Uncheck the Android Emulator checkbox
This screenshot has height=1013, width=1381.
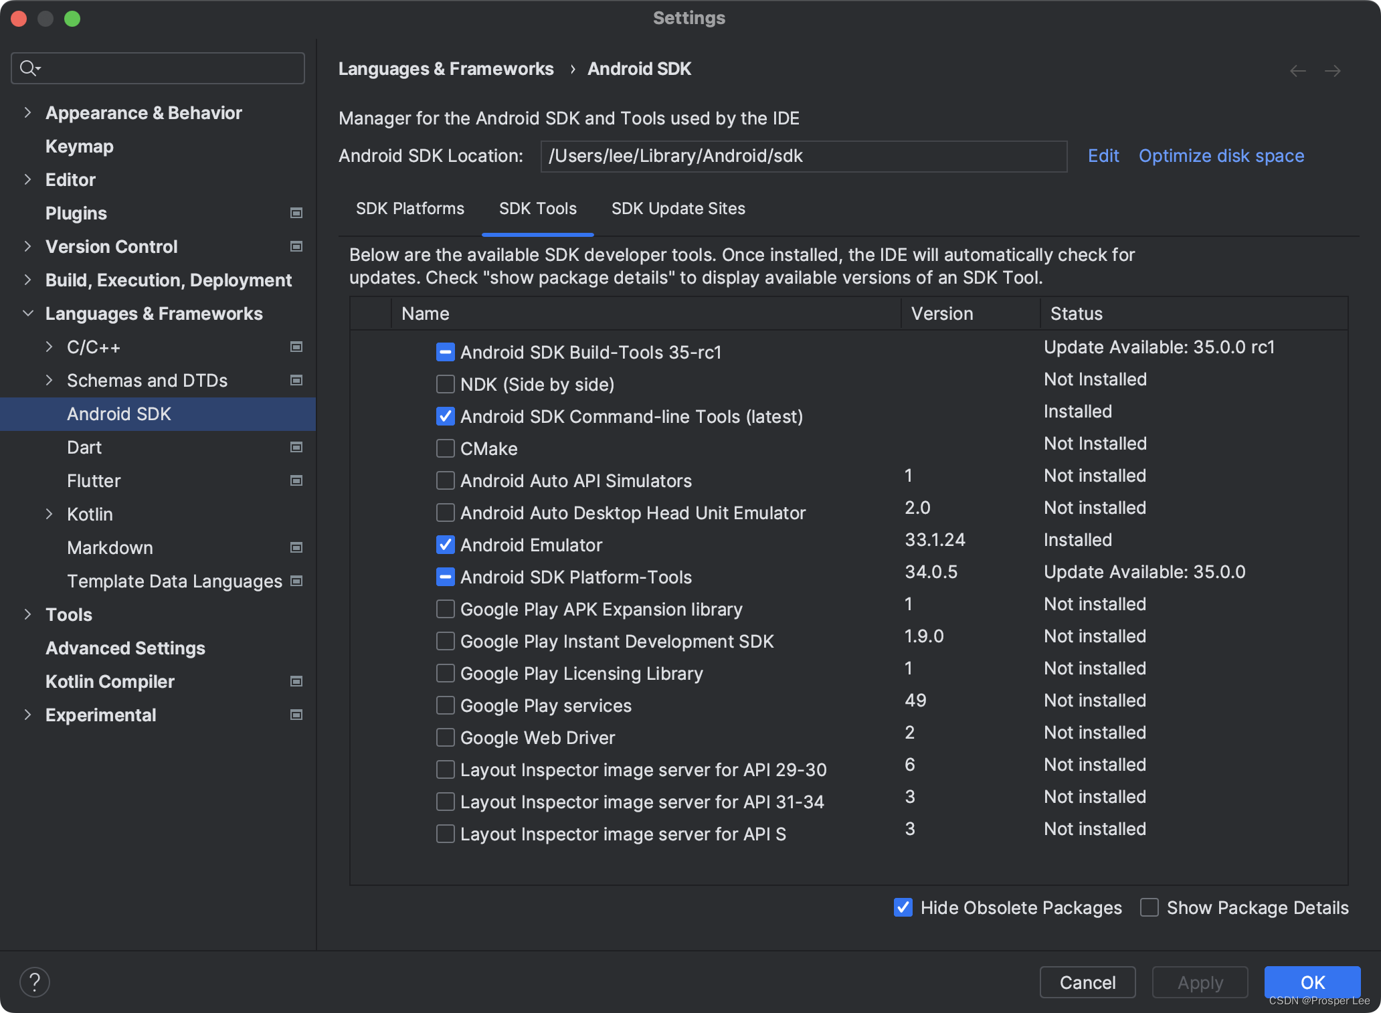pyautogui.click(x=446, y=545)
